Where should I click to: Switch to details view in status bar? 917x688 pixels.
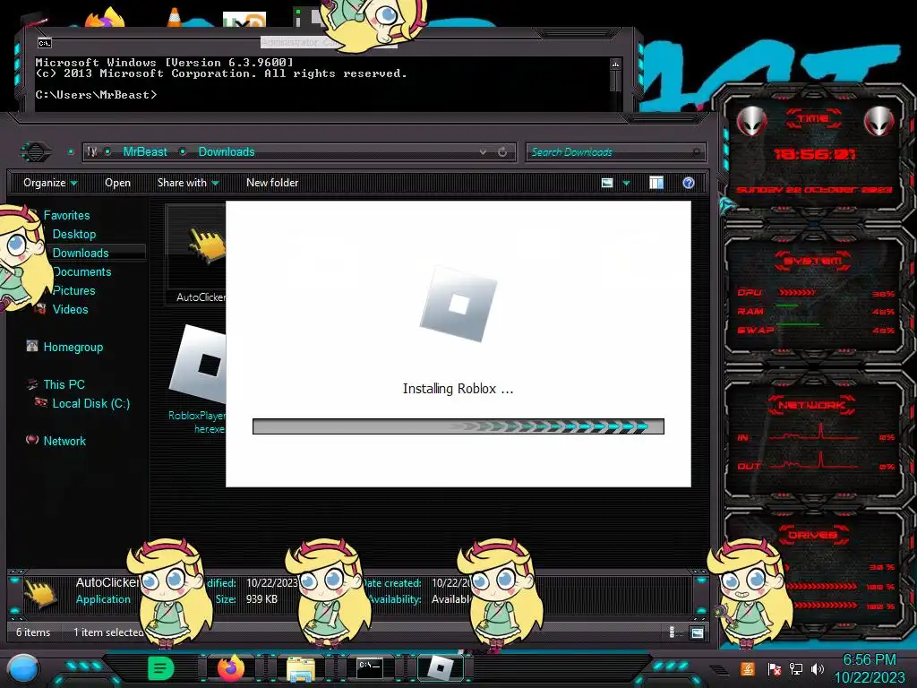tap(672, 632)
